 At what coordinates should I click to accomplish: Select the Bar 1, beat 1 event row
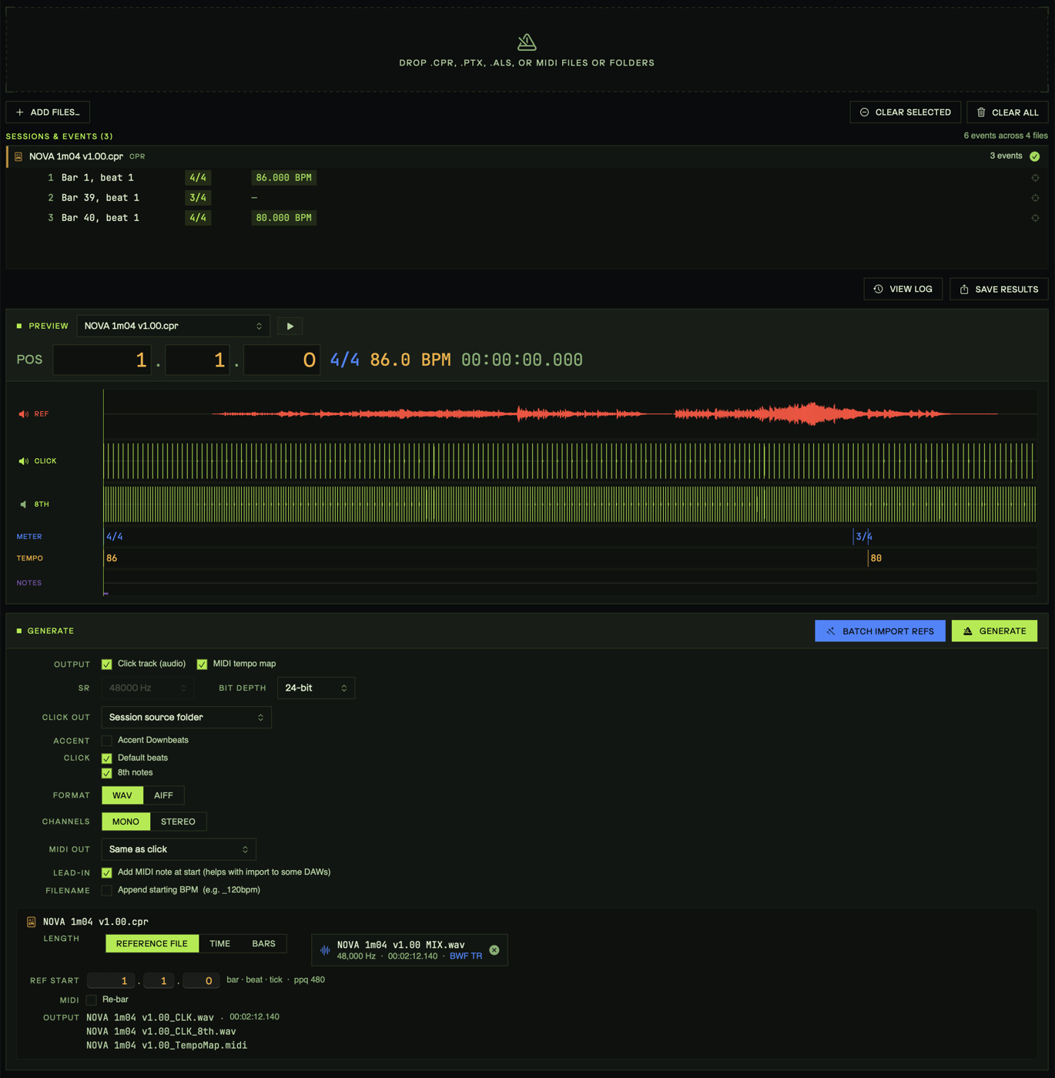tap(527, 178)
